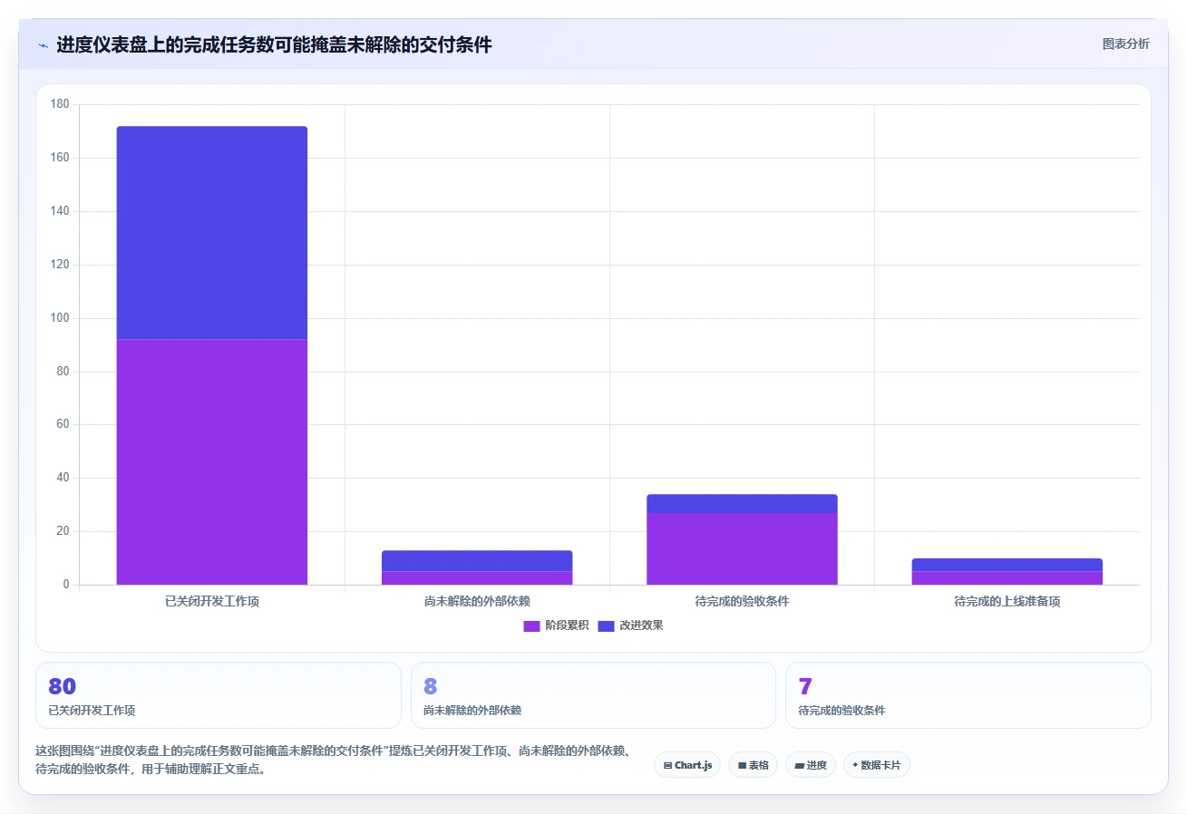This screenshot has height=814, width=1187.
Task: Click x-axis label 已关闭开发工作项
Action: pos(212,602)
